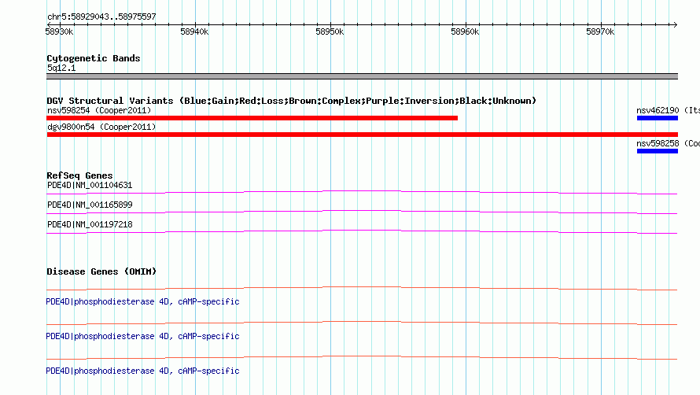Open the PDE4D|NM_001104631 transcript label
The height and width of the screenshot is (395, 700).
click(x=90, y=185)
